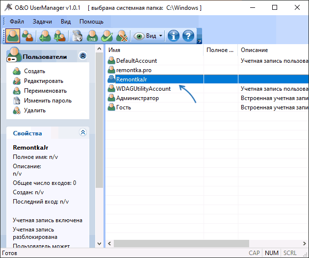Click the add user toolbar icon
Screen dimensions: 309x258
45,36
